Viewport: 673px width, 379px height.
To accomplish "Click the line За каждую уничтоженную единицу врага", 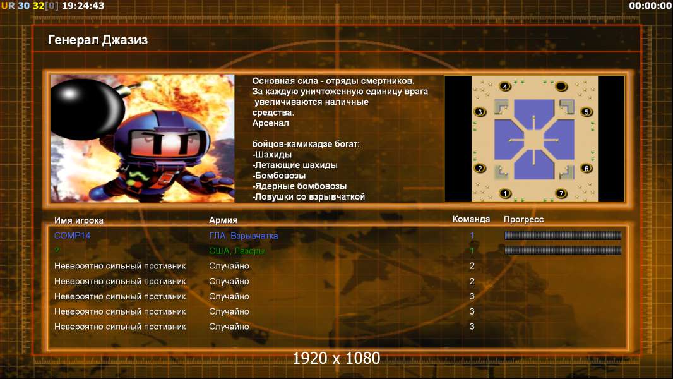I will 340,92.
